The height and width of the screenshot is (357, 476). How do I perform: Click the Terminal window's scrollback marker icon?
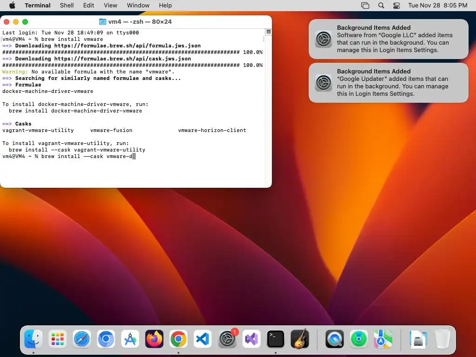(x=269, y=32)
